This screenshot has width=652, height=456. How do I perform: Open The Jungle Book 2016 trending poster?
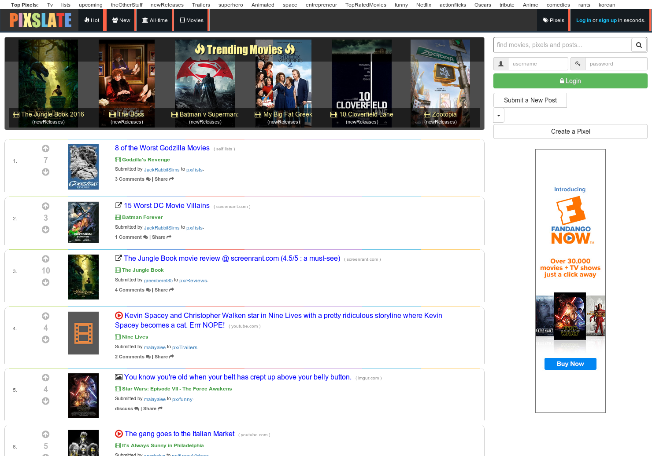48,84
